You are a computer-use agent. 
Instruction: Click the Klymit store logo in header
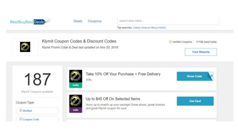click(x=25, y=47)
